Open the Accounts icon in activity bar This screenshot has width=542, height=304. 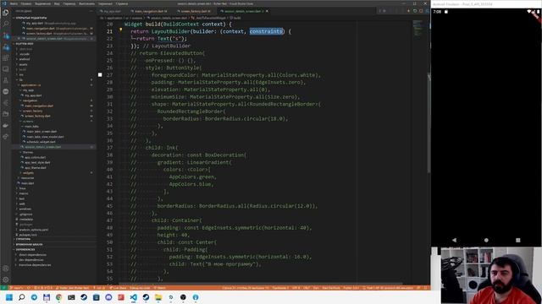coord(6,269)
